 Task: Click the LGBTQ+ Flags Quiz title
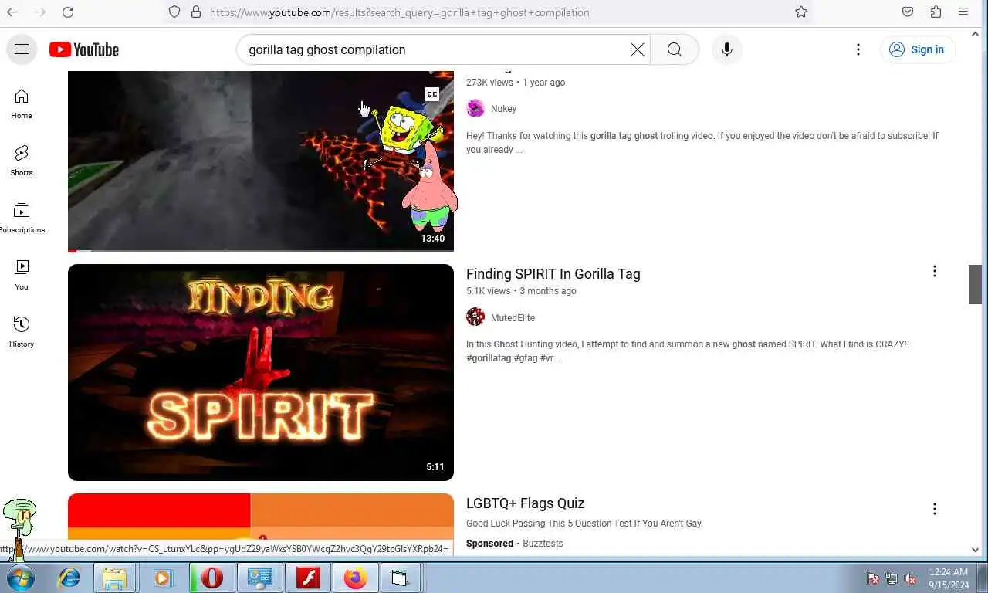pyautogui.click(x=525, y=503)
